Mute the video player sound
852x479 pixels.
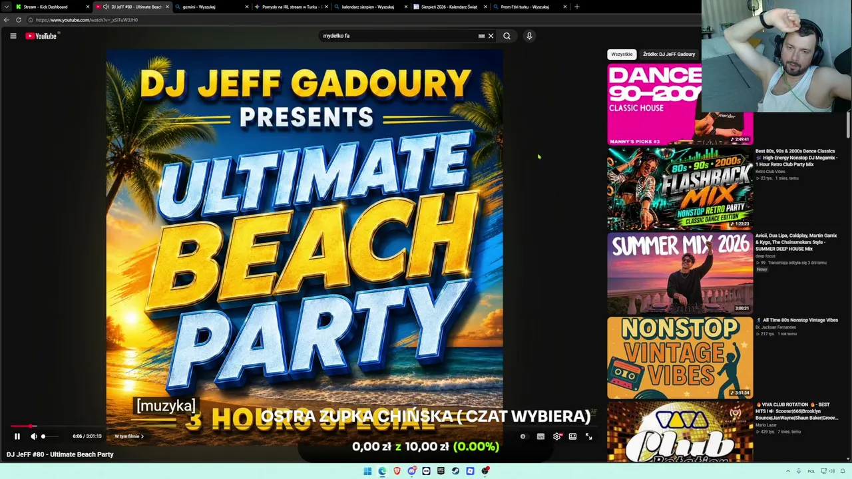click(33, 436)
